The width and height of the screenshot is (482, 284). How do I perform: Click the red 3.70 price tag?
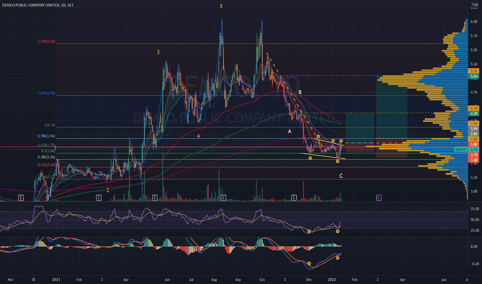coord(474,155)
